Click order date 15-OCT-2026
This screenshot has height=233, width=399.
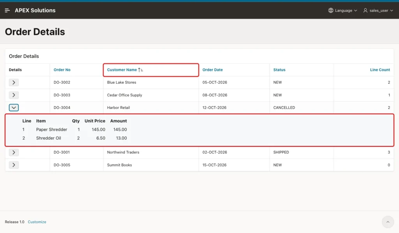point(215,165)
